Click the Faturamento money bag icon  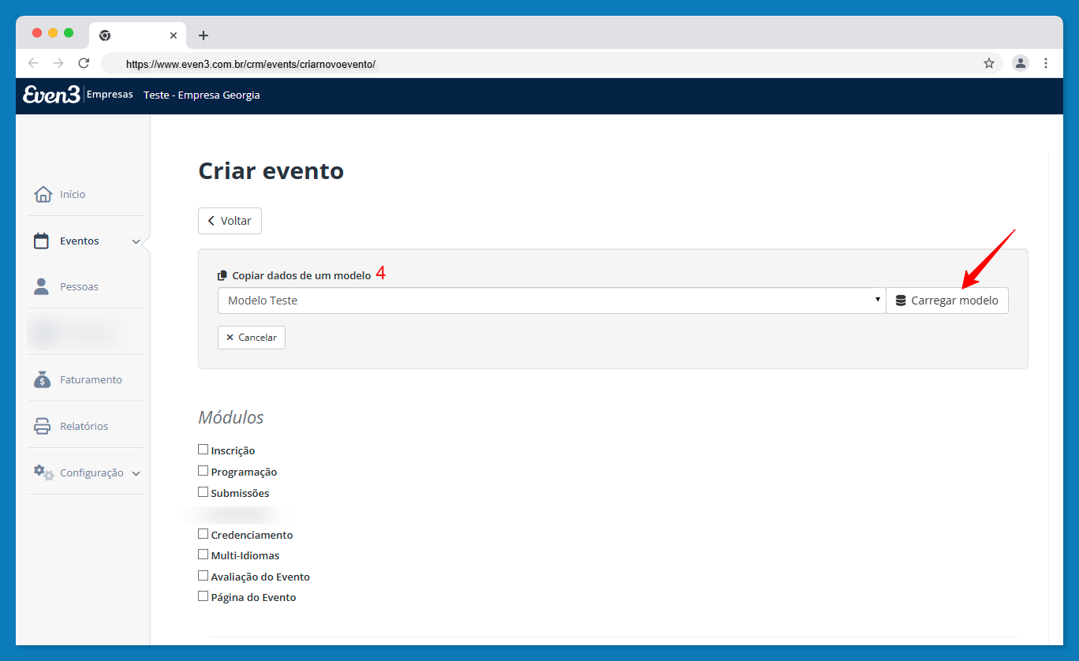pos(43,379)
